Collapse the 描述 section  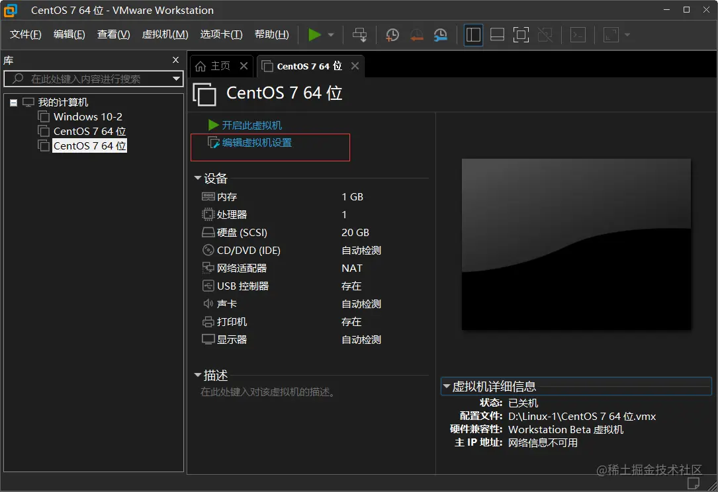pyautogui.click(x=198, y=375)
